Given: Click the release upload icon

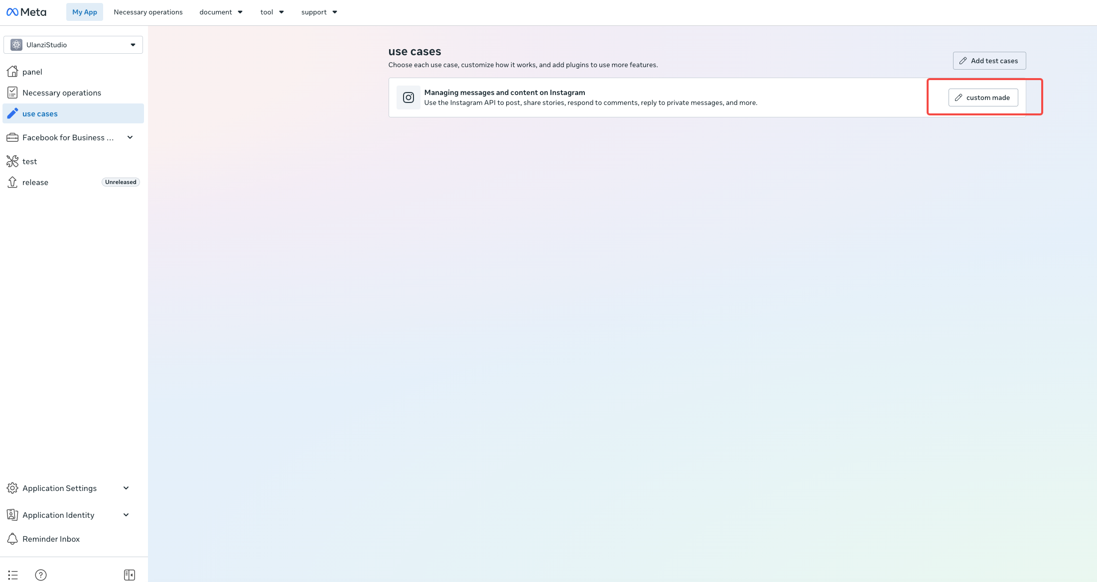Looking at the screenshot, I should coord(12,182).
